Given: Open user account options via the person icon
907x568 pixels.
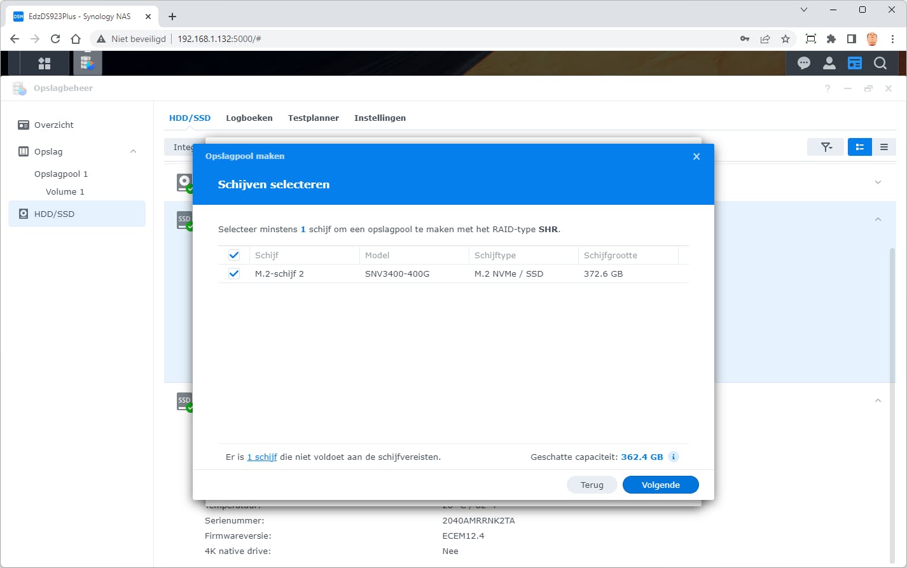Looking at the screenshot, I should [x=829, y=63].
